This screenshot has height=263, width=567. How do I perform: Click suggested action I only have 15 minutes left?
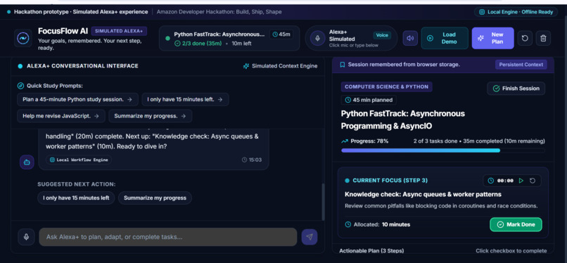coord(76,198)
